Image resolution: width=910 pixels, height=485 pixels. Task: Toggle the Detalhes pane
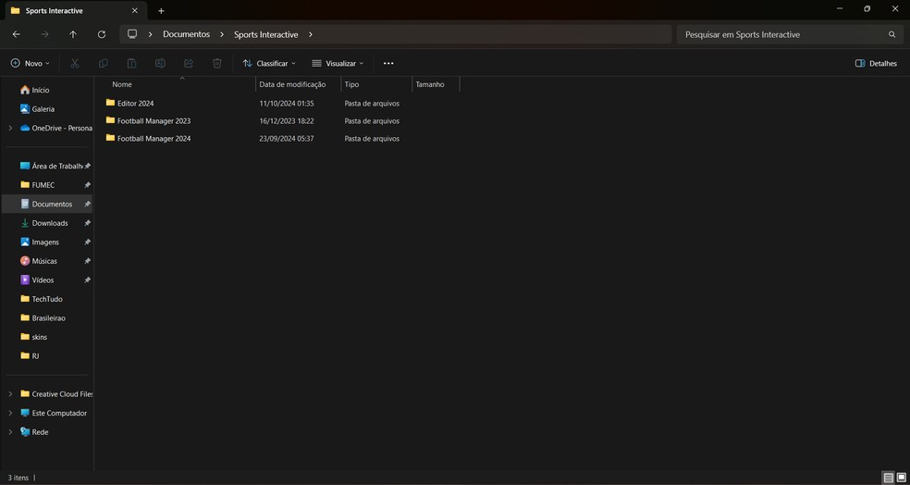click(x=876, y=63)
